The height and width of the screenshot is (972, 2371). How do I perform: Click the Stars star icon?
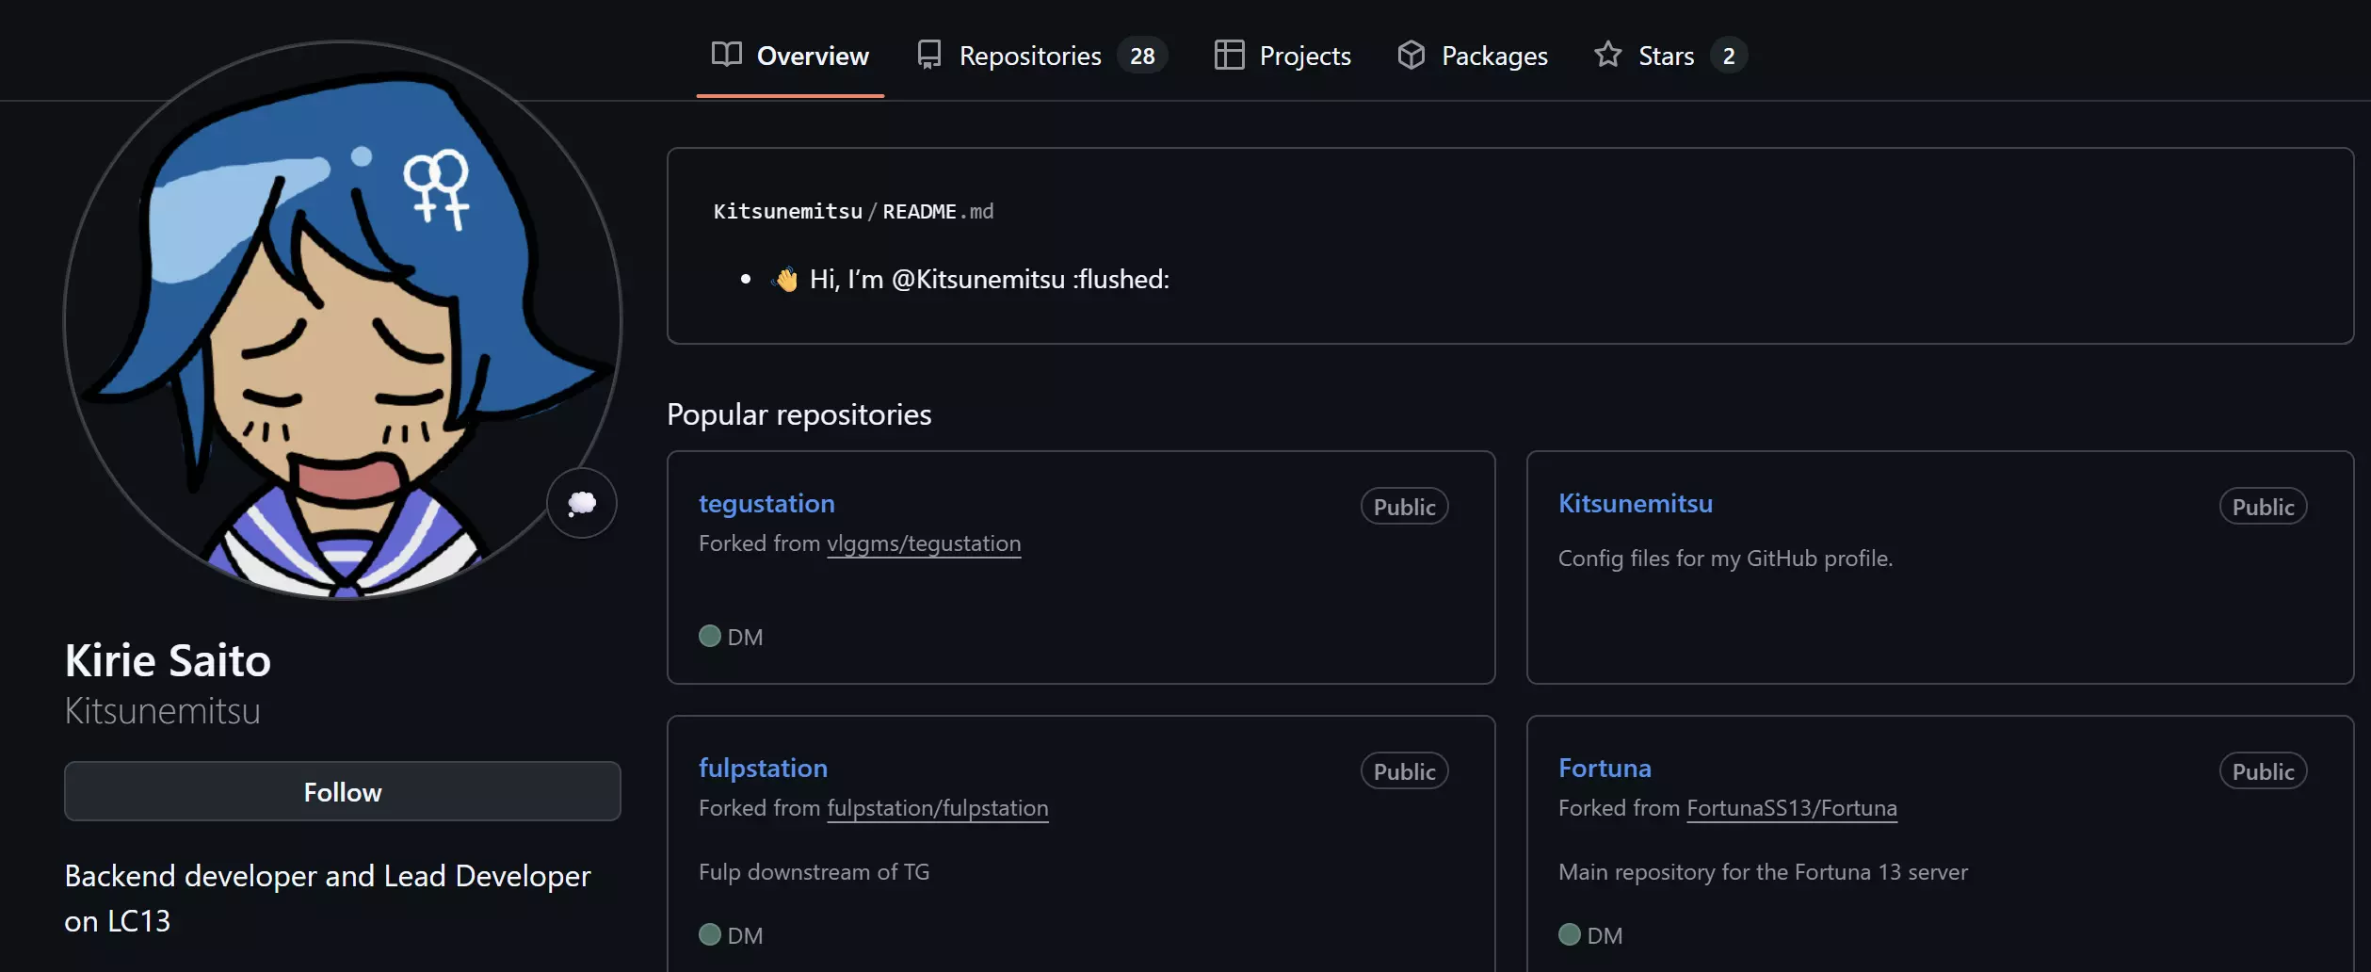point(1607,55)
